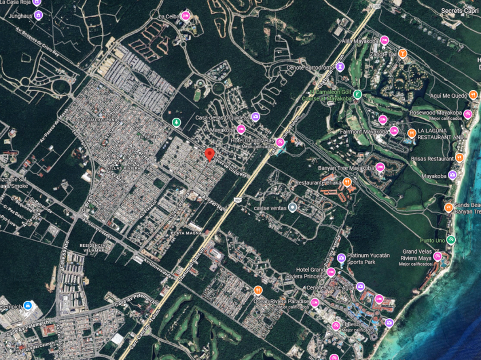Open the Restaurante Chaka marker
The width and height of the screenshot is (481, 360).
347,182
